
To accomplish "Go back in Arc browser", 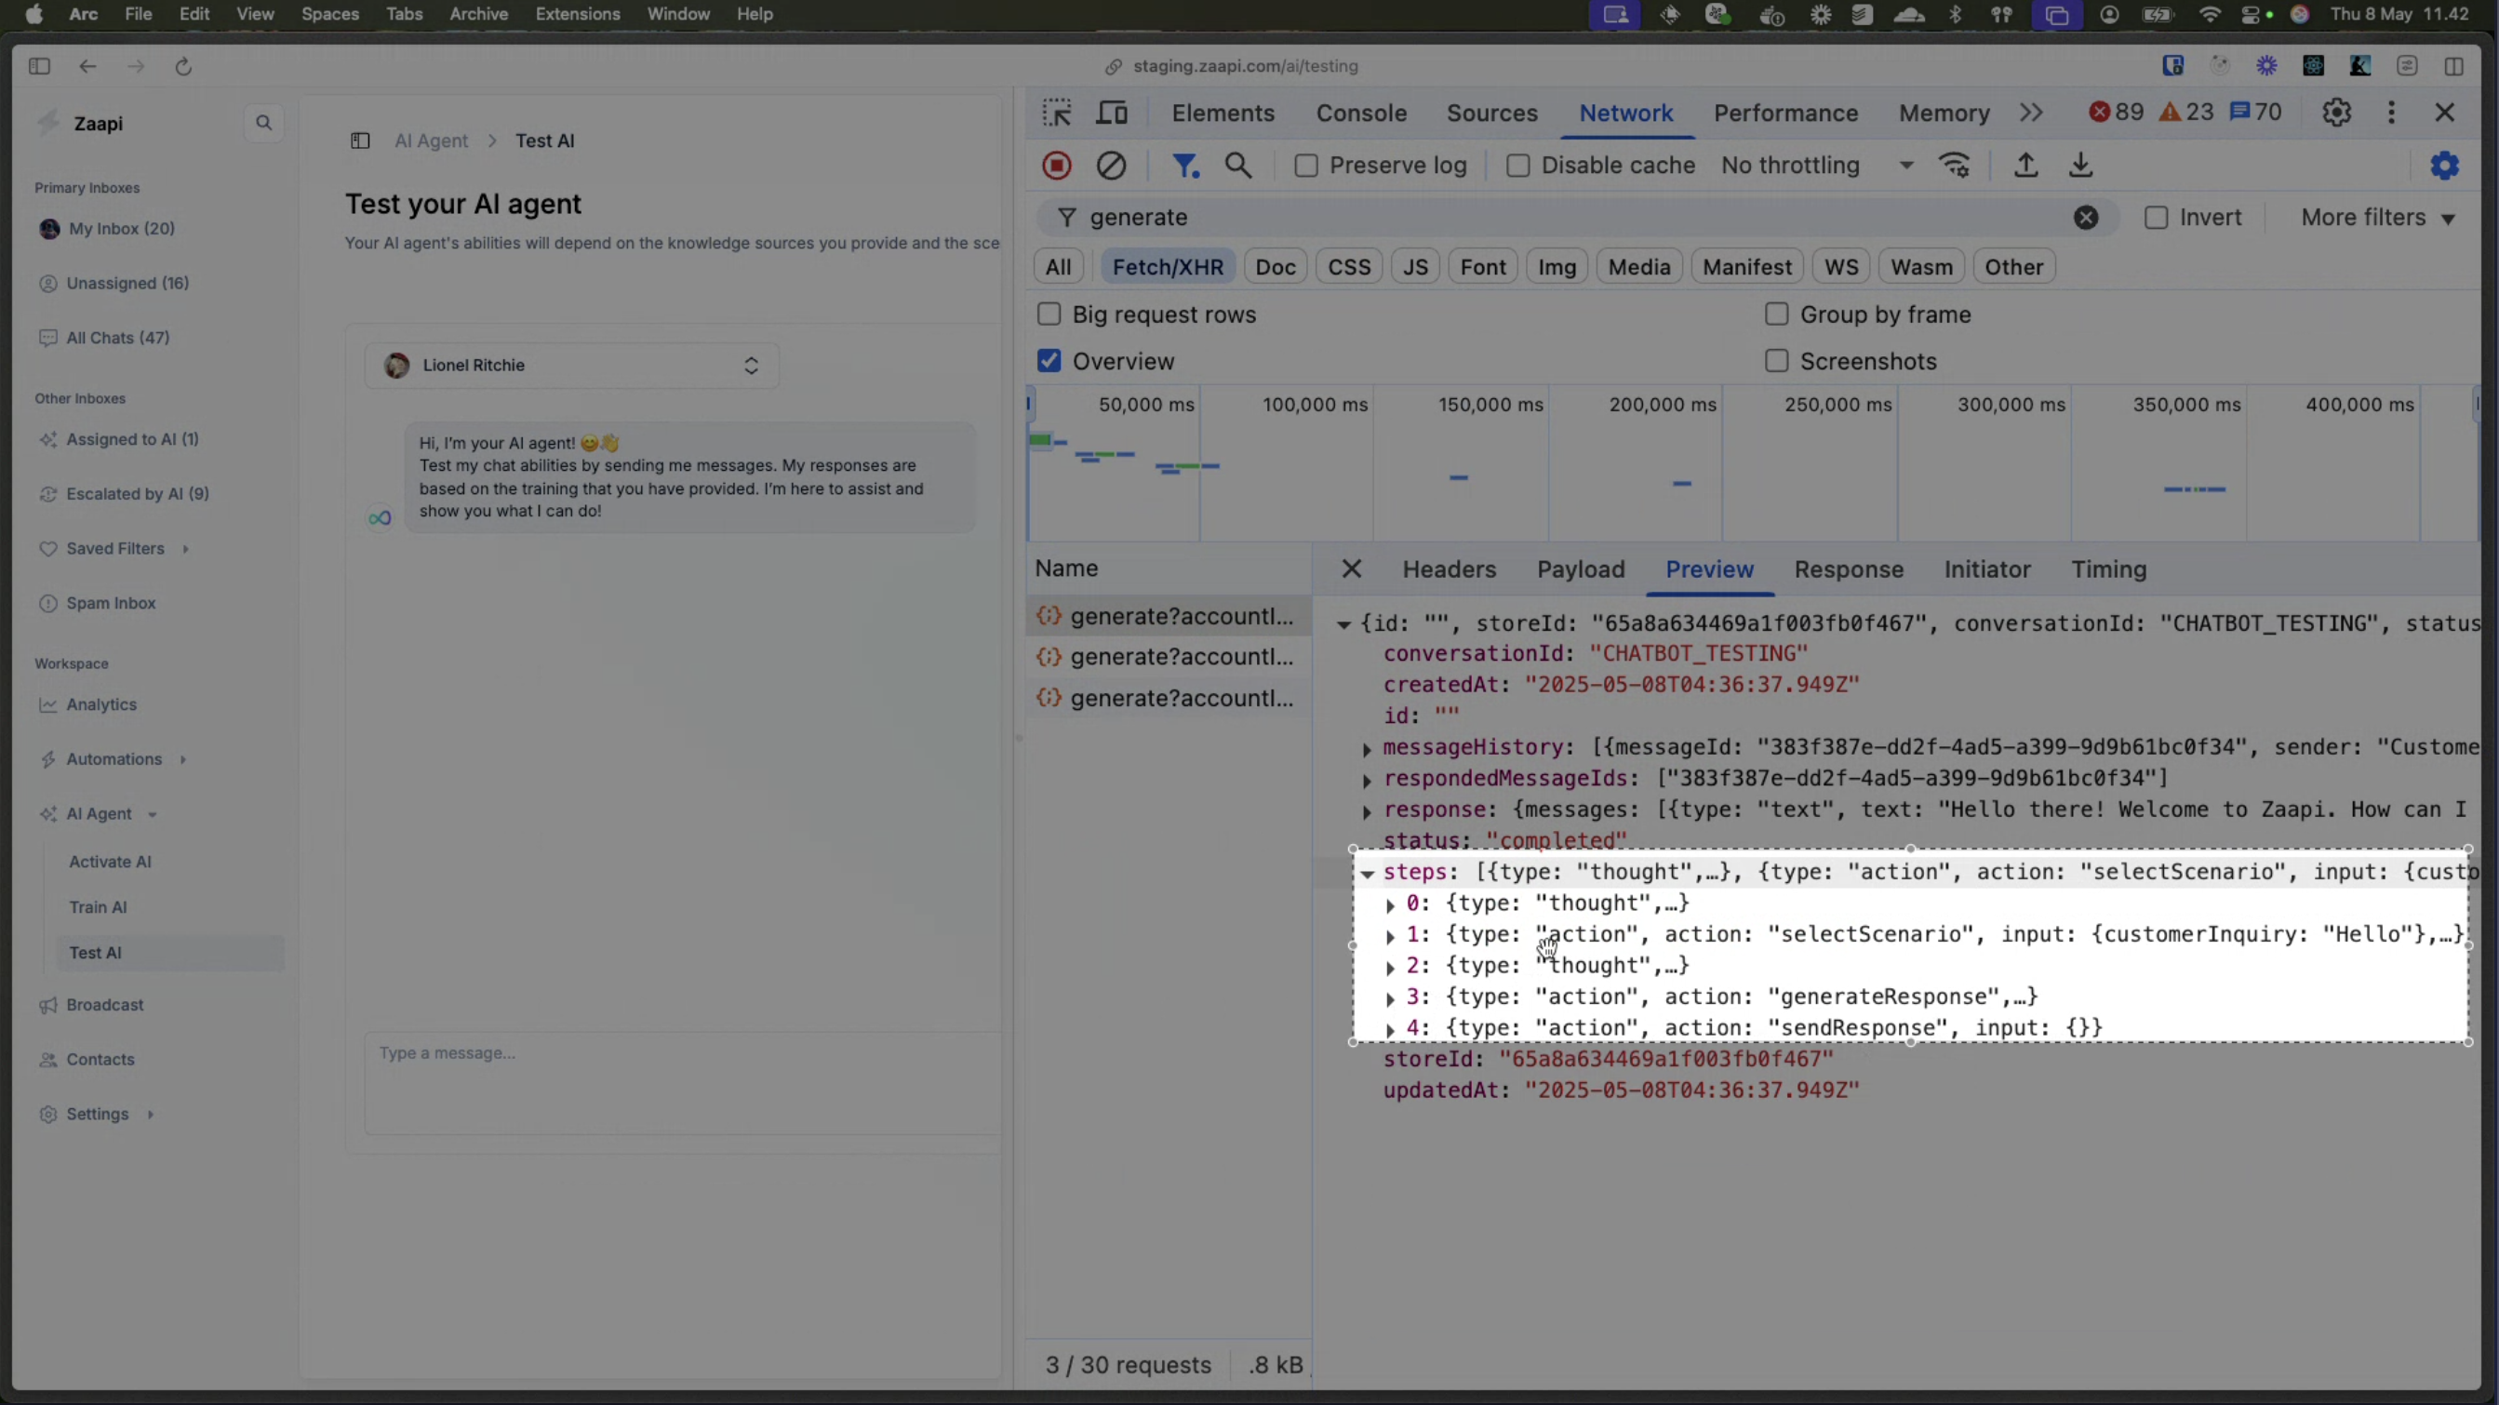I will (87, 66).
